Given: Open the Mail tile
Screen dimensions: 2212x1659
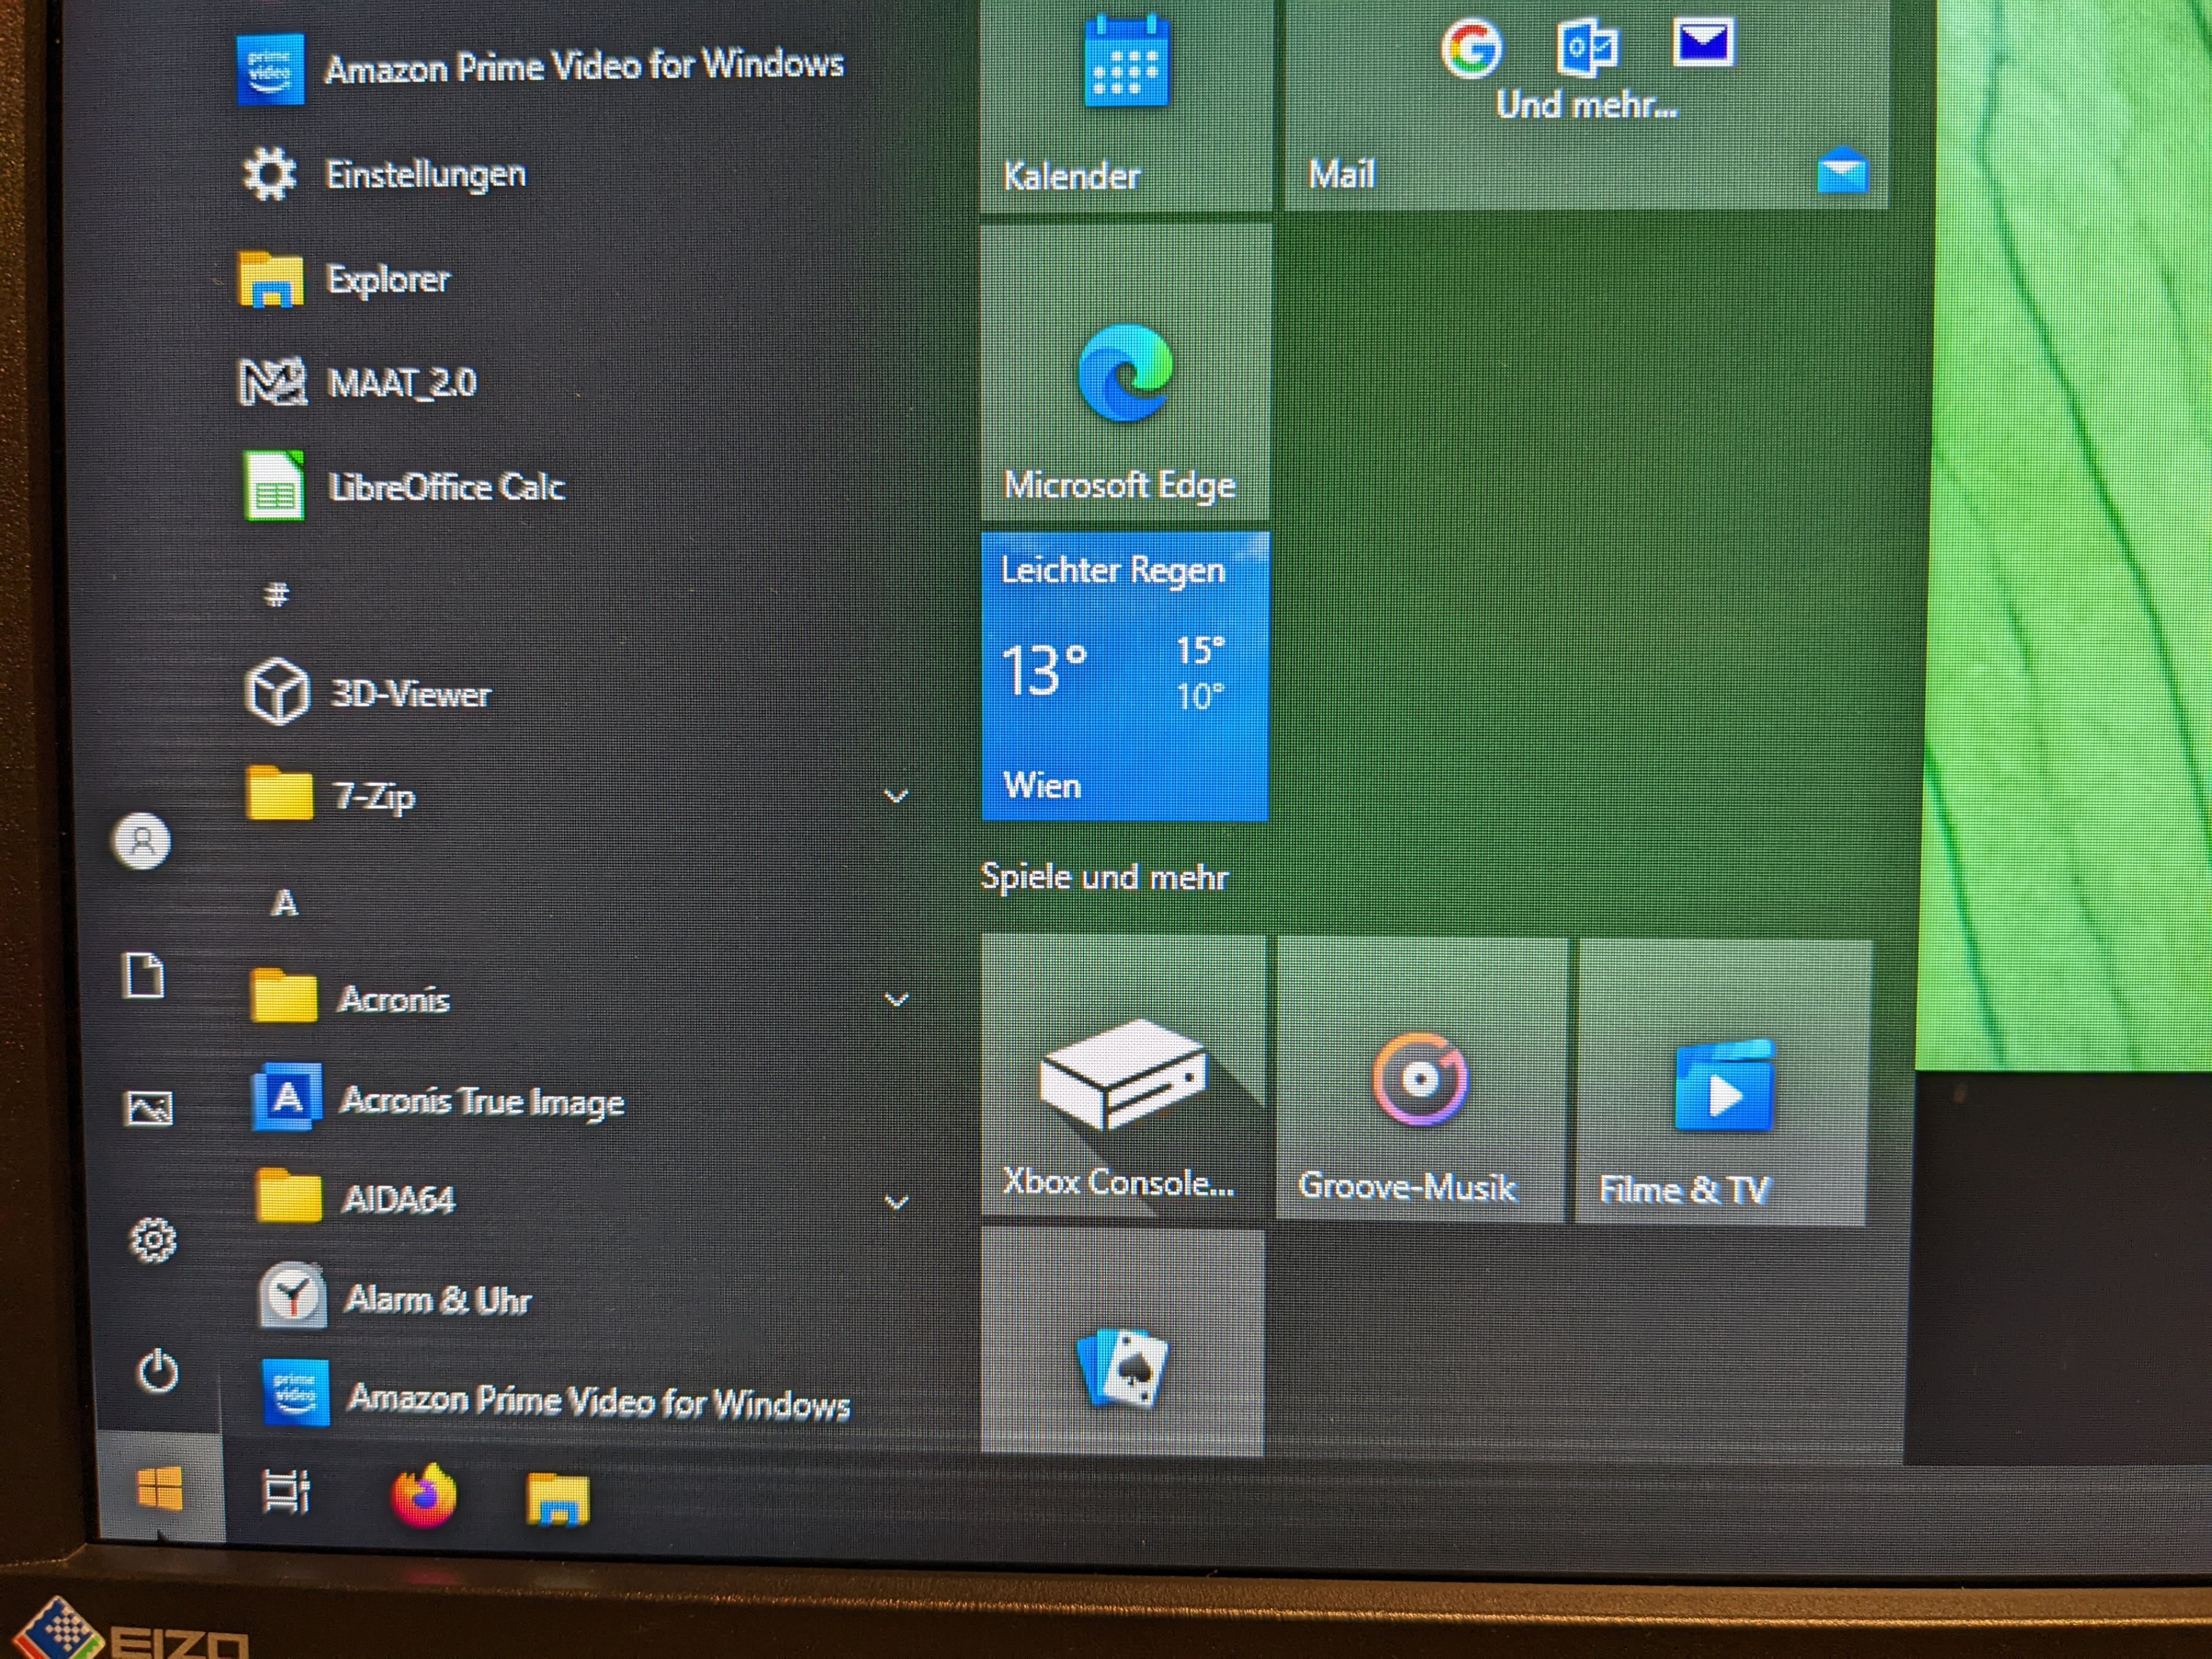Looking at the screenshot, I should click(x=1586, y=105).
